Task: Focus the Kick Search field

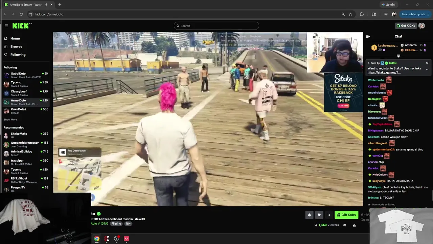Action: pos(216,26)
